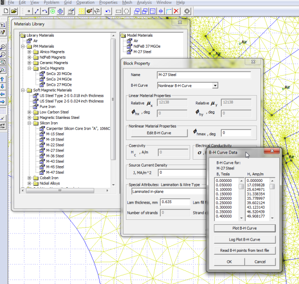The height and width of the screenshot is (284, 299).
Task: Pan view up with the up arrow
Action: point(3,79)
